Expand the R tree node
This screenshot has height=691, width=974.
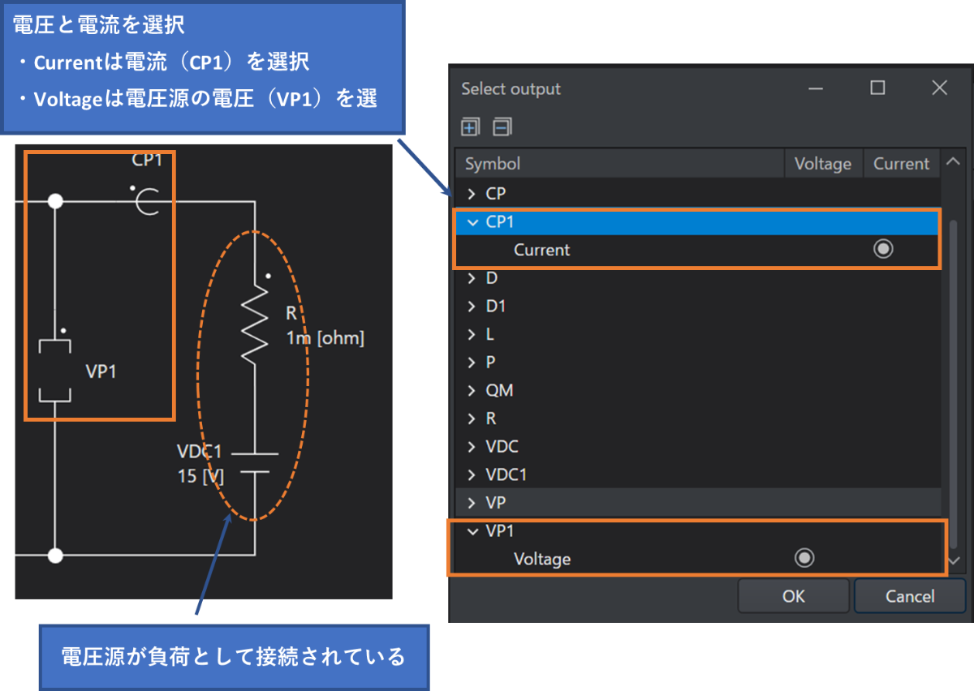(x=472, y=418)
